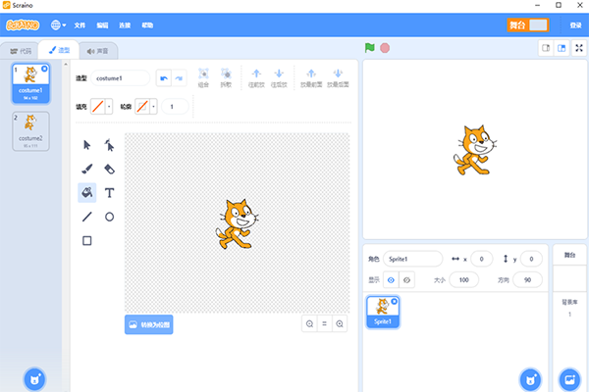The width and height of the screenshot is (589, 392).
Task: Select the Text tool
Action: (109, 193)
